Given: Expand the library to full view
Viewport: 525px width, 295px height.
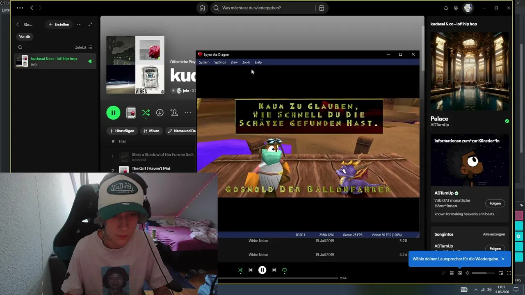Looking at the screenshot, I should tap(90, 25).
